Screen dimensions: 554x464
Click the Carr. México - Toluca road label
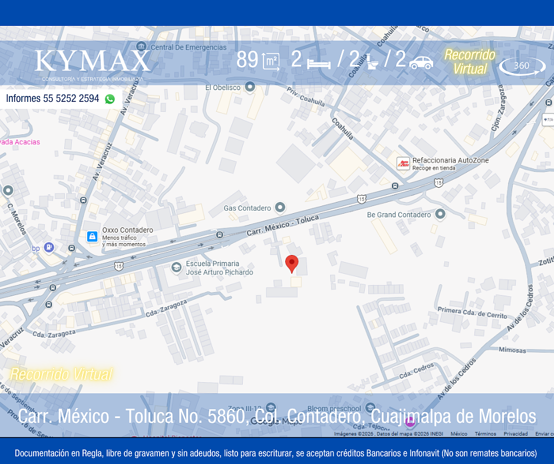[283, 226]
